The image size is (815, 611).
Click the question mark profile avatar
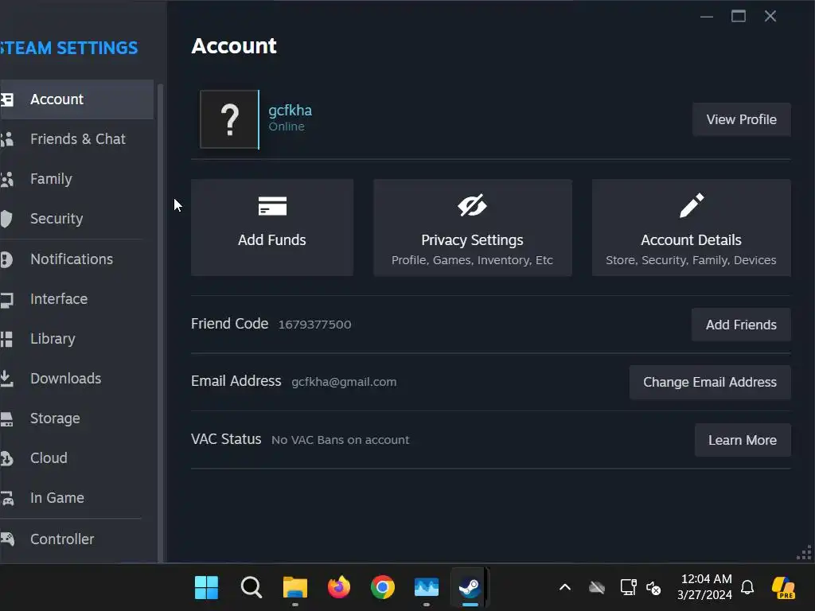tap(229, 119)
